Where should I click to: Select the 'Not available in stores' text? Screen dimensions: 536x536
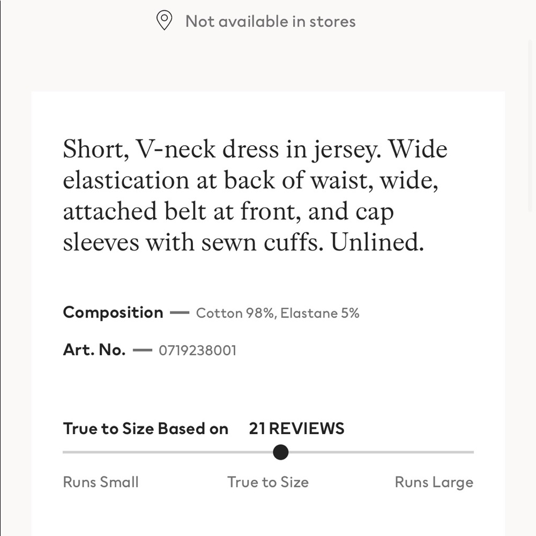tap(270, 21)
